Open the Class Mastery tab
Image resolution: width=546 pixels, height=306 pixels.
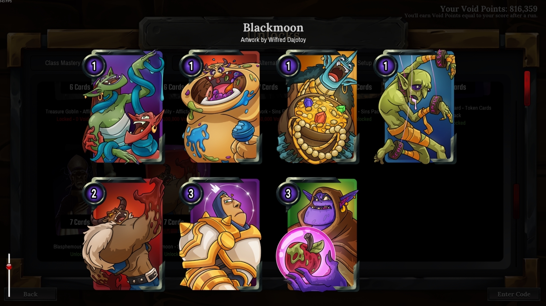(x=63, y=63)
